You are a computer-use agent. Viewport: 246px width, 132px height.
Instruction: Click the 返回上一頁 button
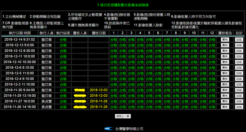coord(123,116)
